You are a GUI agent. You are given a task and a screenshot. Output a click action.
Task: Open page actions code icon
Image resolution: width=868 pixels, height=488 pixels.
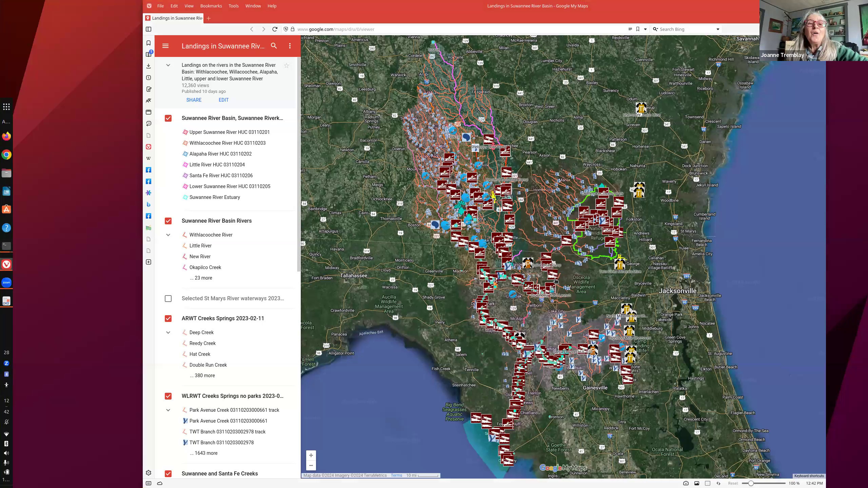(718, 483)
